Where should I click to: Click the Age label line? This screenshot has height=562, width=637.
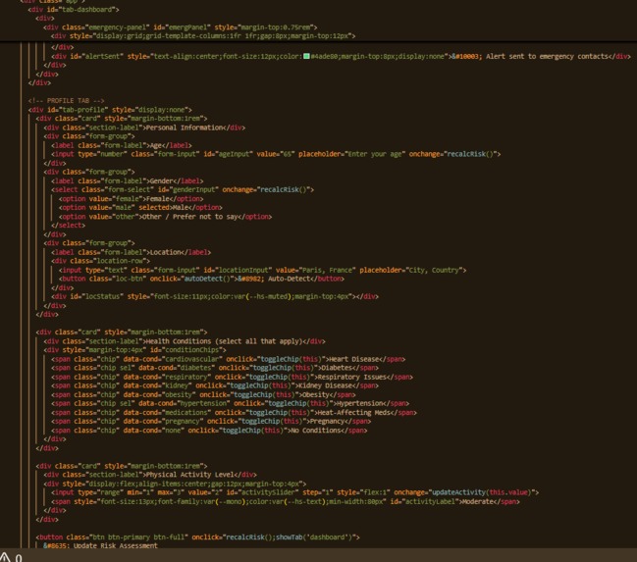(122, 145)
